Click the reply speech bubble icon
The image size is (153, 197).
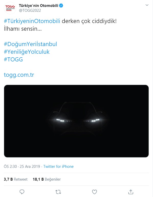tap(22, 192)
